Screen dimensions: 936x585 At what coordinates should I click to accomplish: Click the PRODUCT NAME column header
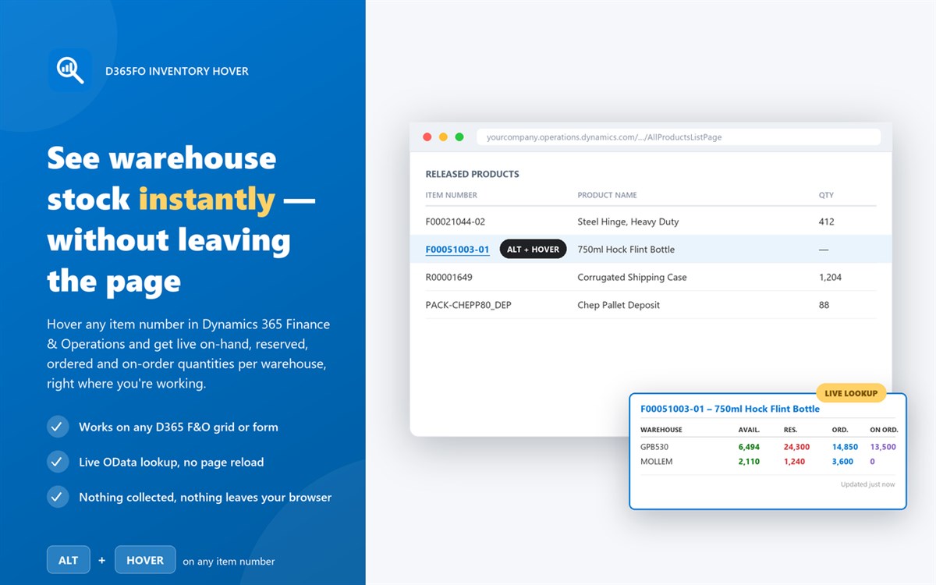pyautogui.click(x=607, y=195)
